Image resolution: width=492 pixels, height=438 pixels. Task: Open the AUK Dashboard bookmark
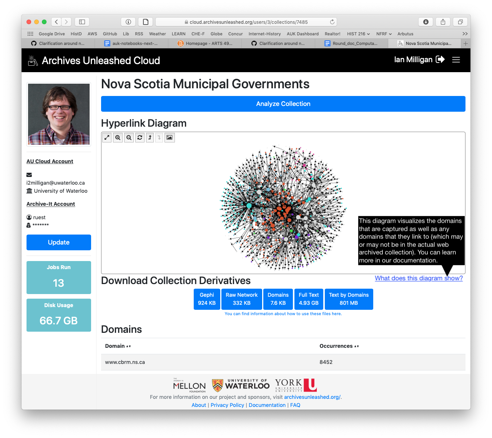tap(303, 34)
